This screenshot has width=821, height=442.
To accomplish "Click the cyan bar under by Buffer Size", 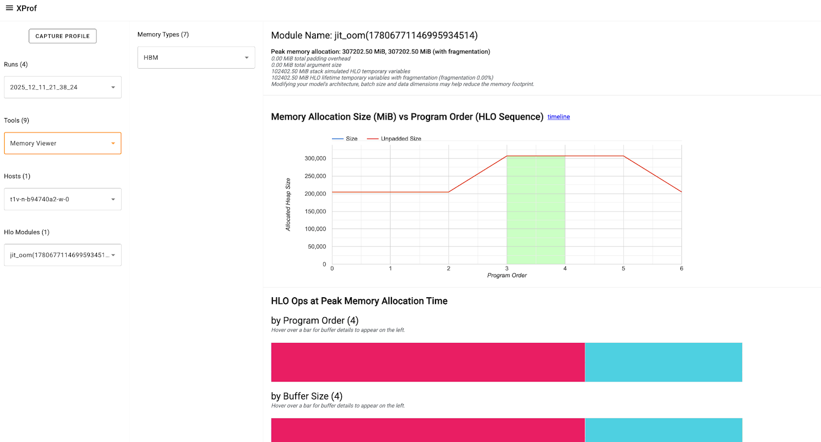I will [x=663, y=430].
